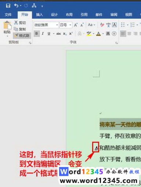Screen dimensions: 141x187
Task: Click the yellow text highlight color button
Action: coord(89,34)
